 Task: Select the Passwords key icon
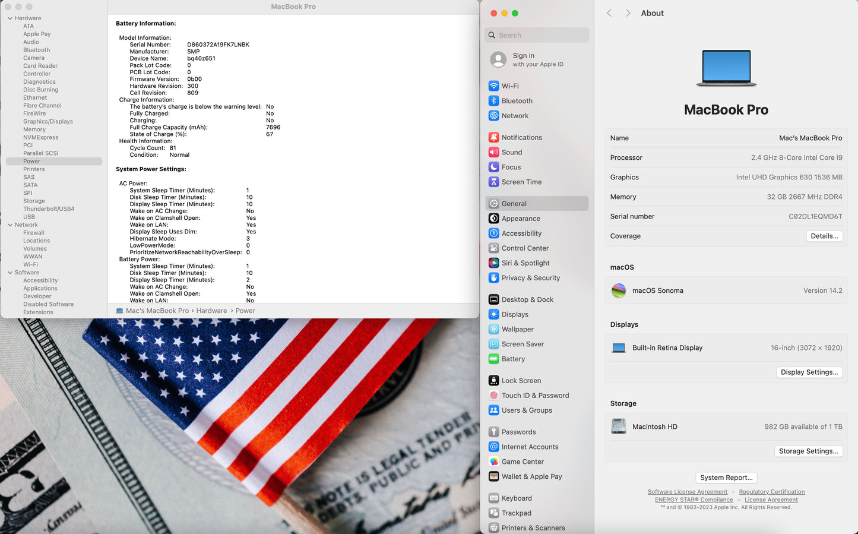(493, 432)
